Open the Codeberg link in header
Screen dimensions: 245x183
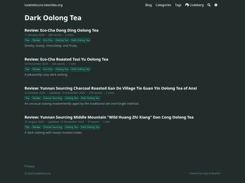point(194,5)
